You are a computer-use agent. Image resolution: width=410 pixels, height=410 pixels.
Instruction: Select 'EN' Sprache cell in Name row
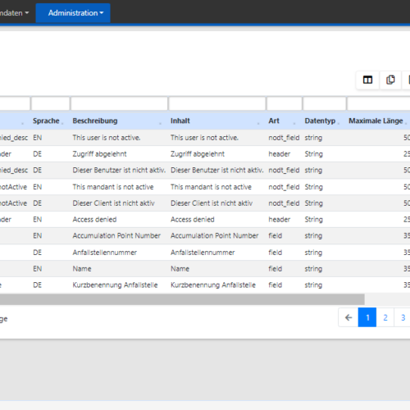coord(37,269)
